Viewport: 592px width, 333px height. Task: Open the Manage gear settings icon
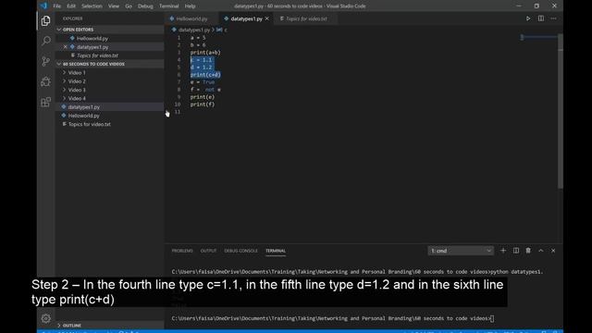tap(45, 318)
